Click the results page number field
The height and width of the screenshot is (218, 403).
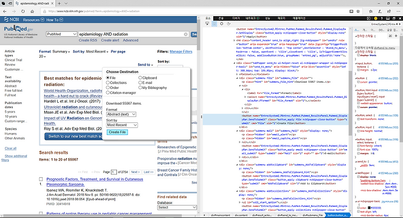tap(114, 172)
